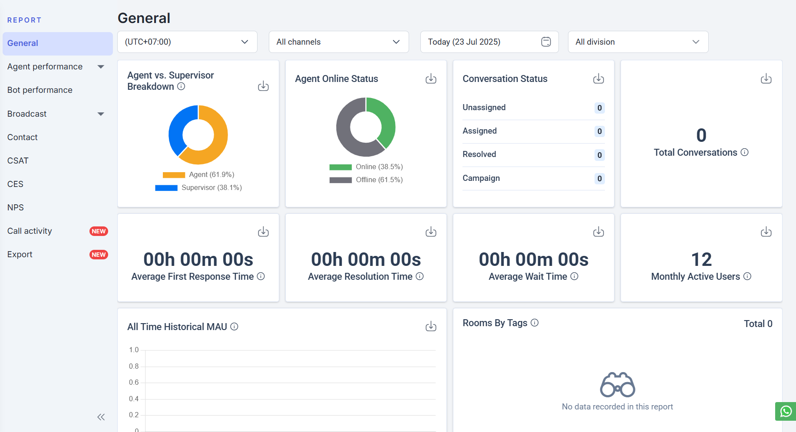This screenshot has height=432, width=796.
Task: Download the Average Wait Time data
Action: [598, 232]
